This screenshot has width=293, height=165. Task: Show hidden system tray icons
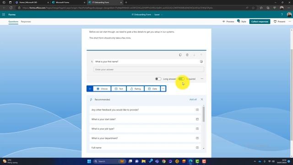point(255,161)
